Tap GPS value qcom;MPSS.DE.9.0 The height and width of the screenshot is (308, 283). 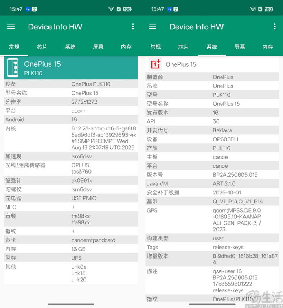(x=237, y=220)
